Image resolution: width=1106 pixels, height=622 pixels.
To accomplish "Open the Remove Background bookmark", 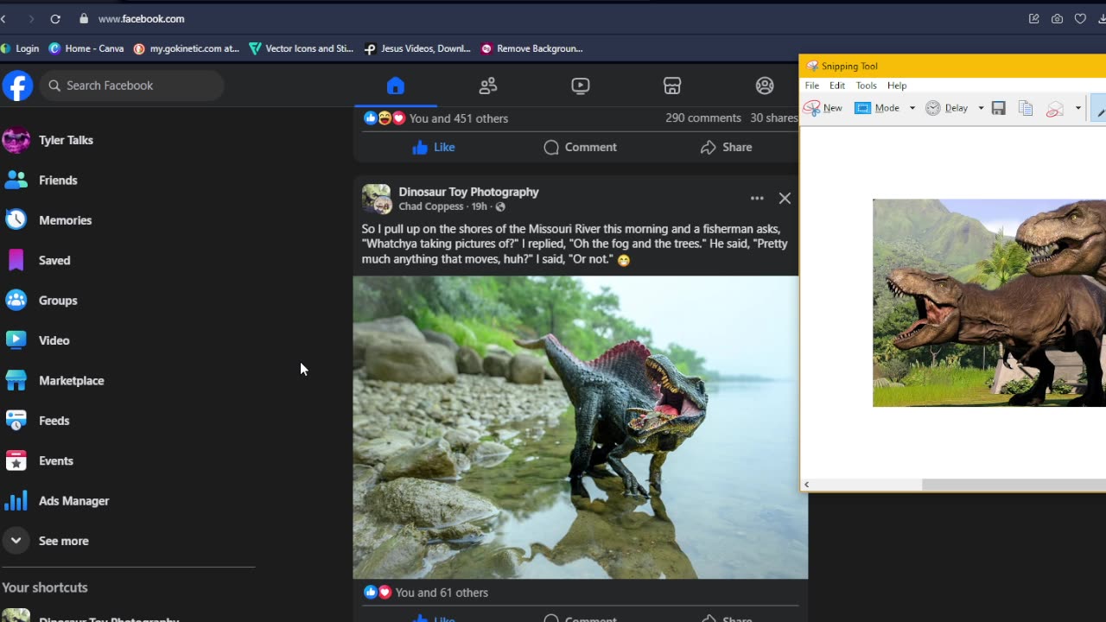I will (x=531, y=48).
